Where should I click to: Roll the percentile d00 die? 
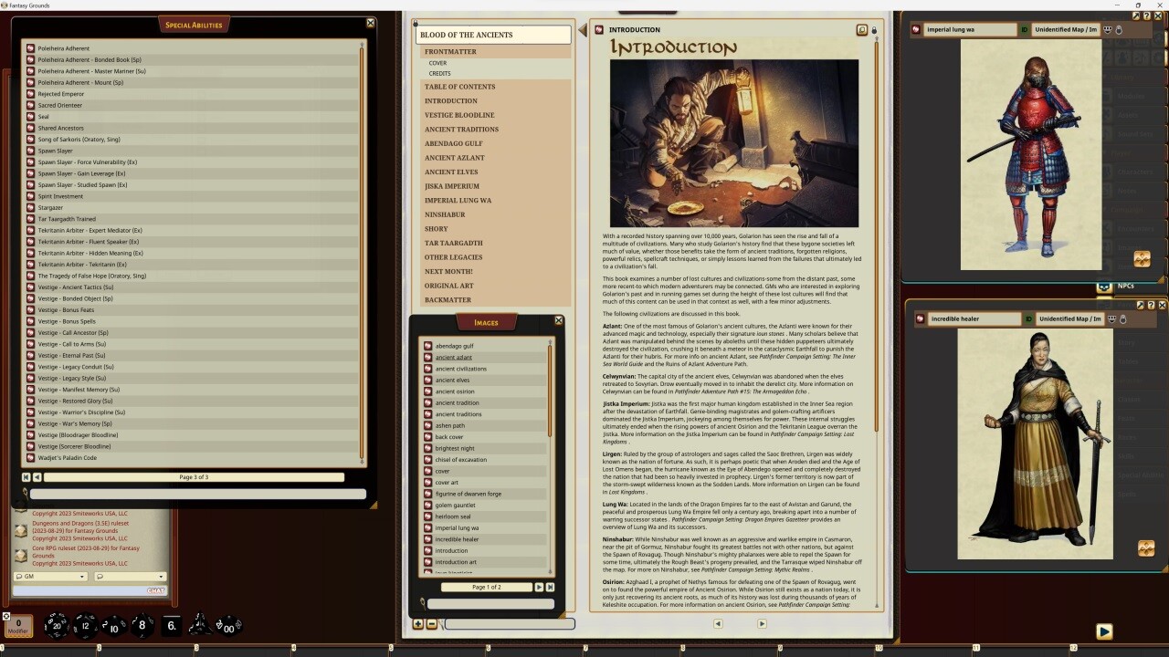coord(228,627)
